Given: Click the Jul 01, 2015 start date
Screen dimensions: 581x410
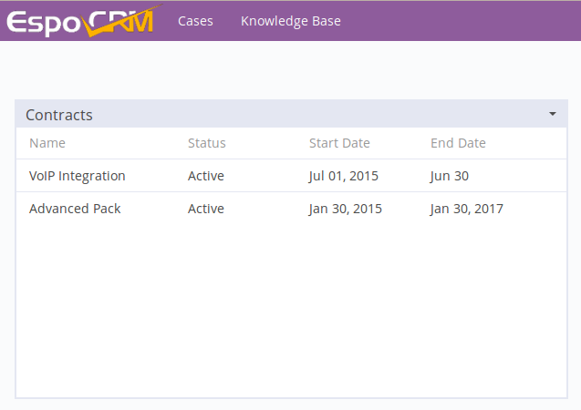Looking at the screenshot, I should point(344,176).
